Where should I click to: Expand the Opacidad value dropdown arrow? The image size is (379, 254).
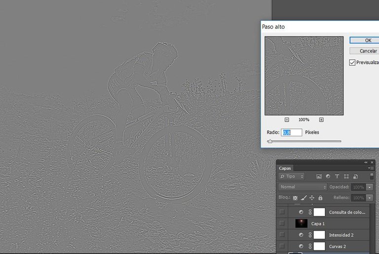point(370,187)
